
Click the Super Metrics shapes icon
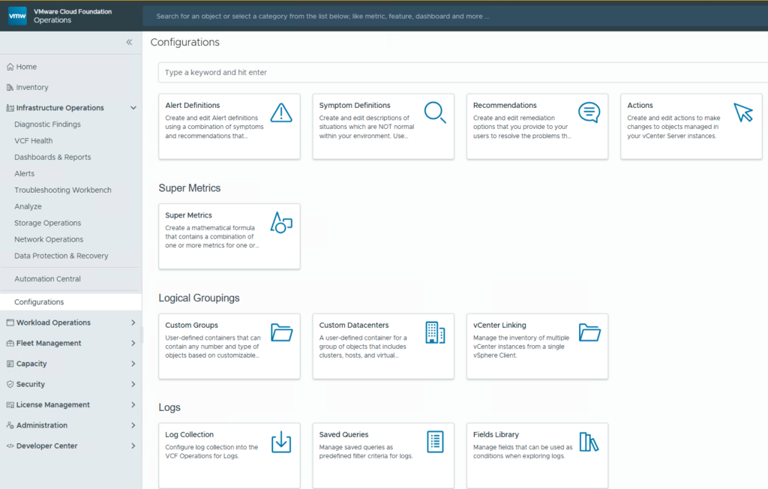(281, 222)
